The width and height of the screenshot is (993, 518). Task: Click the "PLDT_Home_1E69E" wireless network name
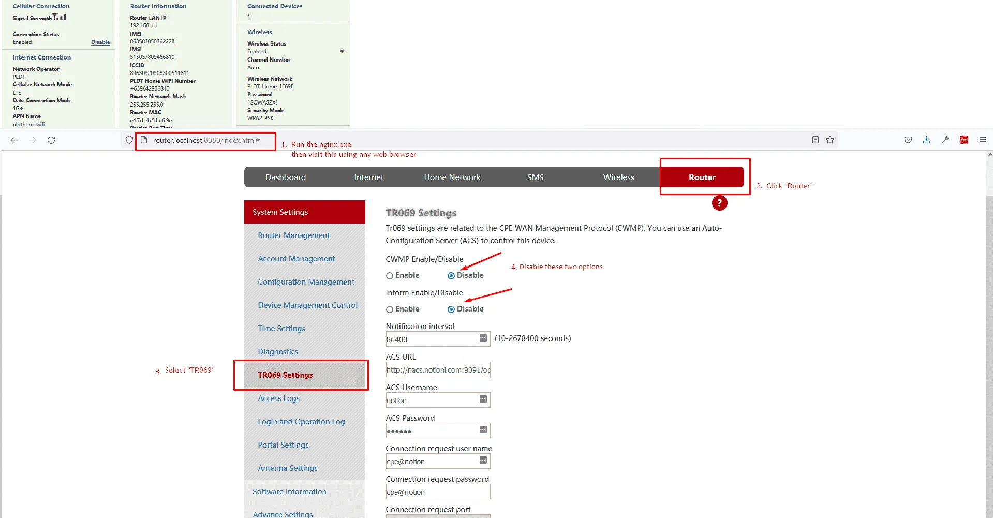point(270,87)
